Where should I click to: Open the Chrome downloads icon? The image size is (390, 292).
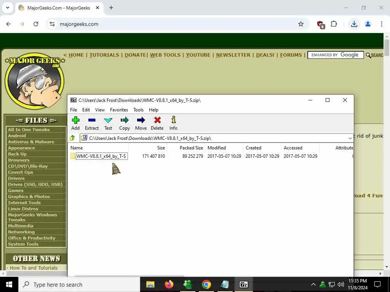click(354, 24)
